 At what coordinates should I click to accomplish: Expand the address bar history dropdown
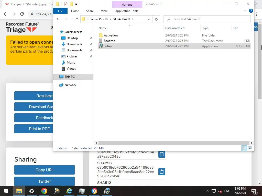click(x=149, y=19)
